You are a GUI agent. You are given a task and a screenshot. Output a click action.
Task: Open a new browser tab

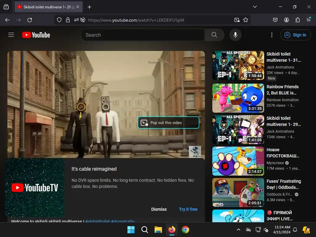point(89,7)
